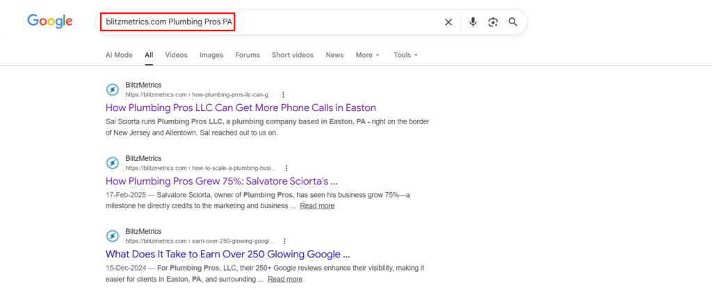Open BlitzMetrics favicon of Easton phone calls result
Image resolution: width=712 pixels, height=290 pixels.
click(x=113, y=89)
